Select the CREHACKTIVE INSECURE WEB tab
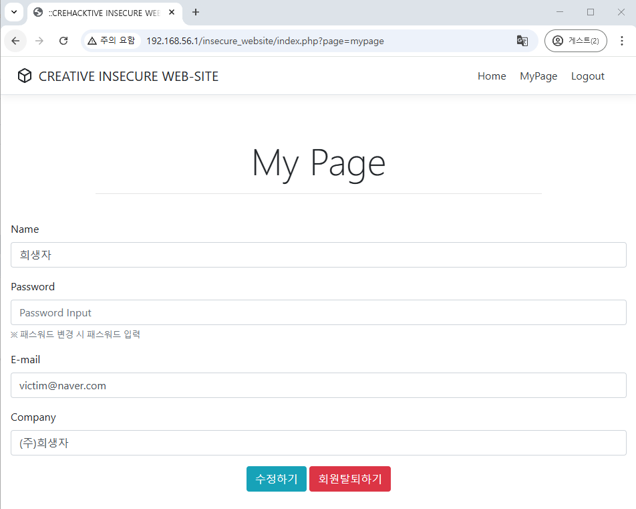Image resolution: width=636 pixels, height=509 pixels. tap(105, 13)
